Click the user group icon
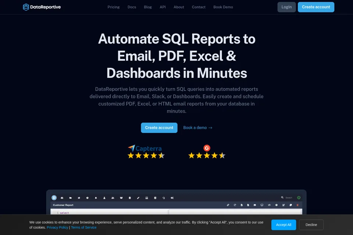The width and height of the screenshot is (353, 235). point(113,198)
